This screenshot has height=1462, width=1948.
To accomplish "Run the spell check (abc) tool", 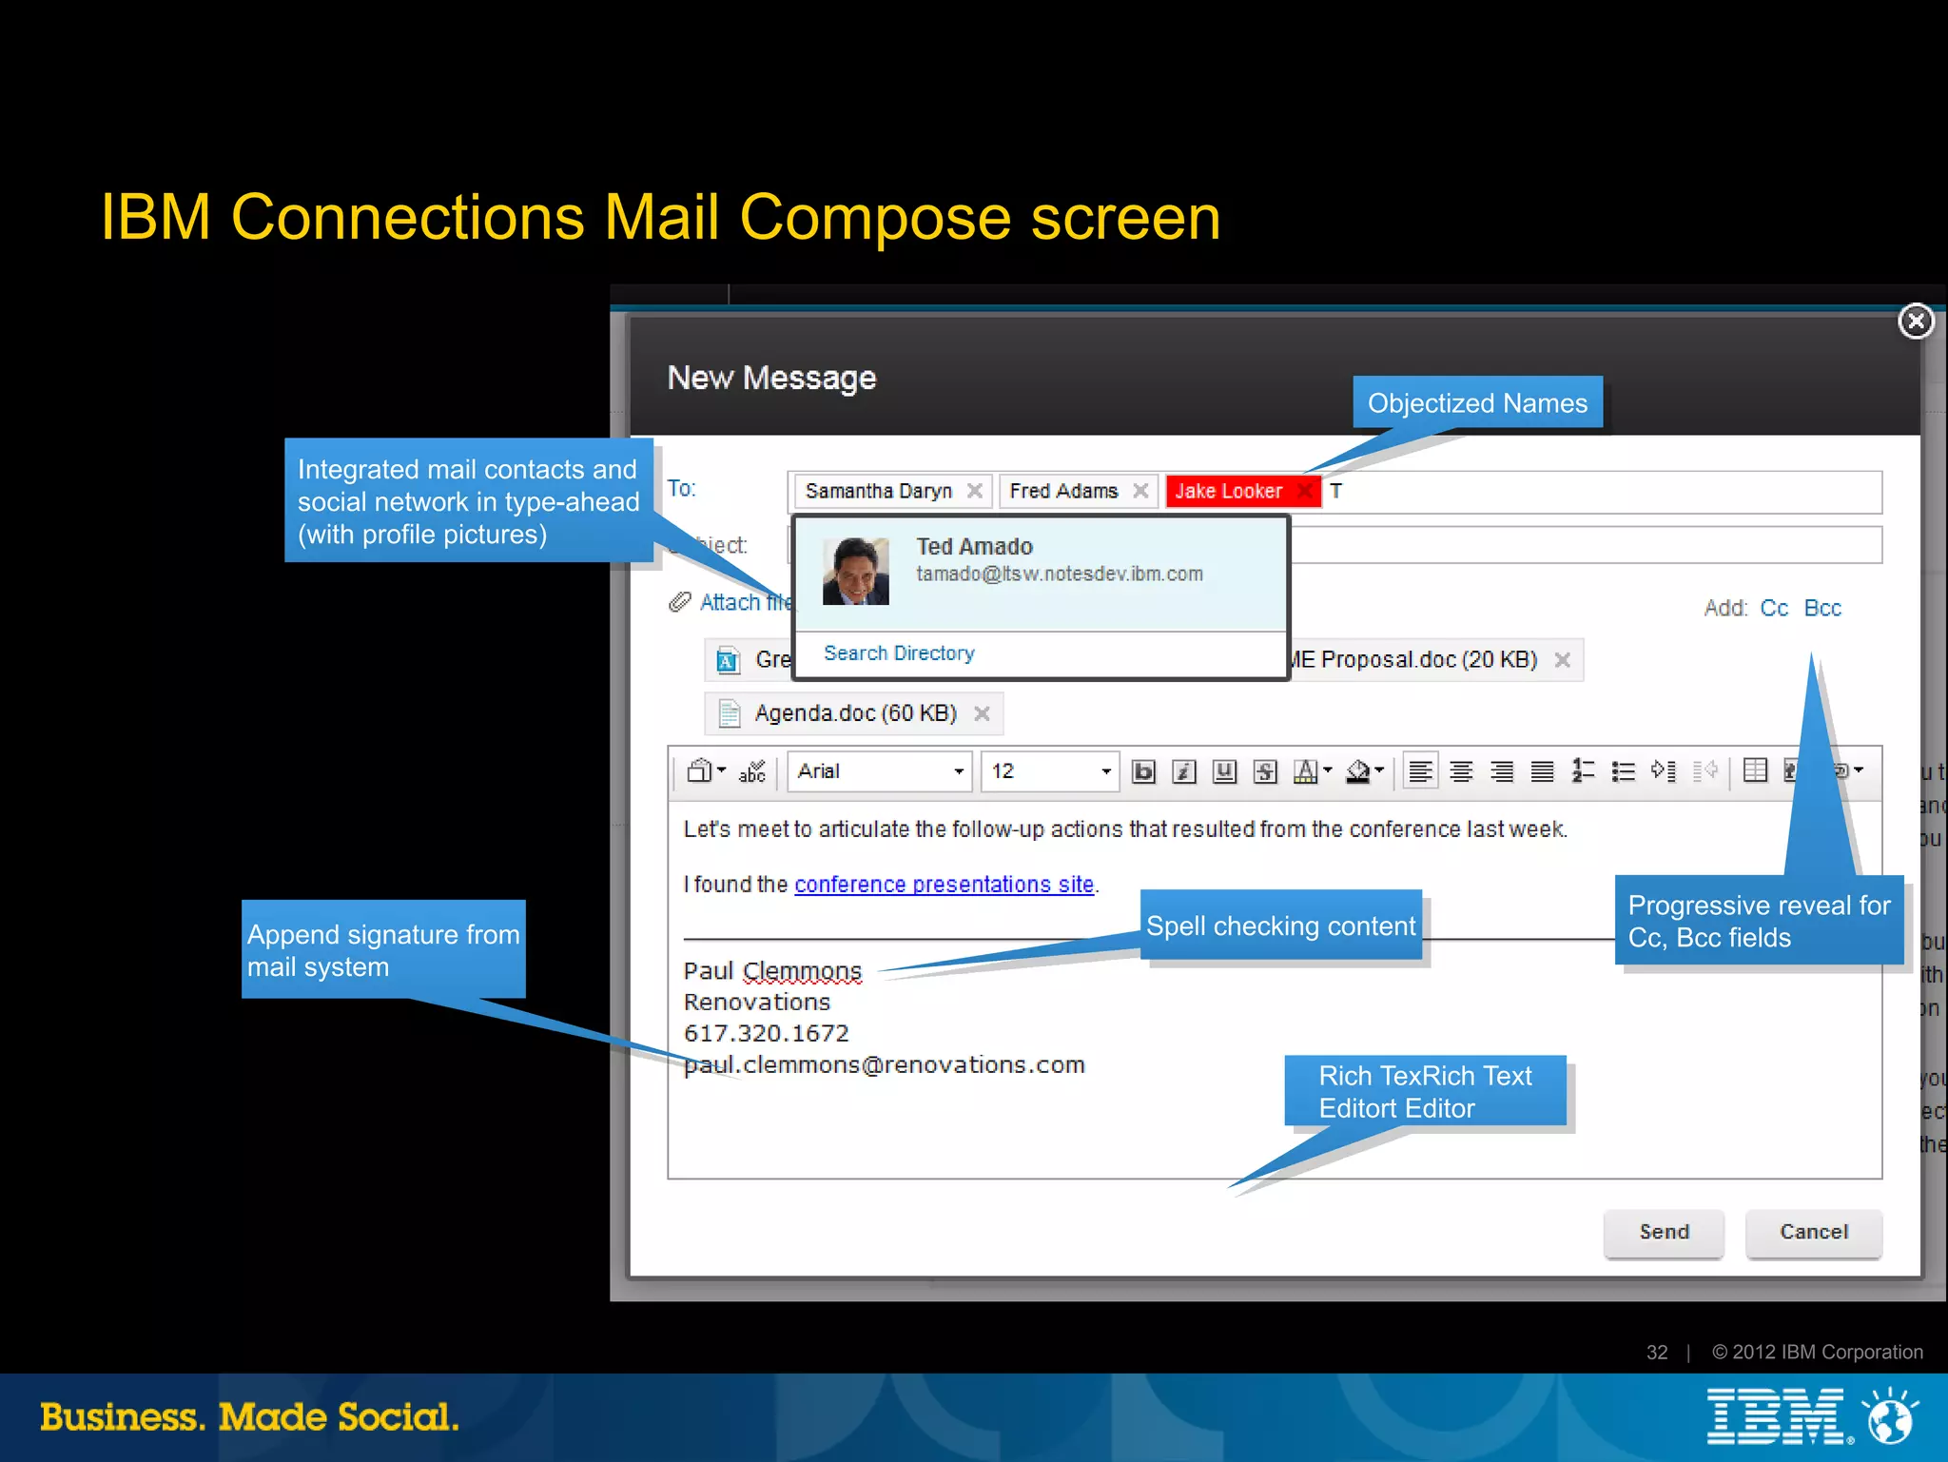I will pyautogui.click(x=752, y=771).
